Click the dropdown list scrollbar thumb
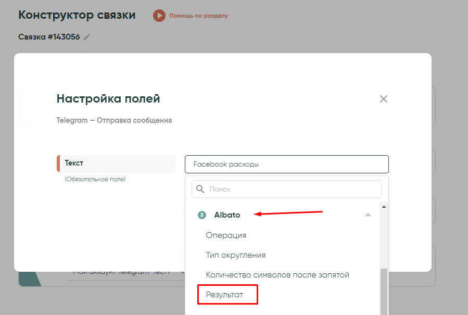The width and height of the screenshot is (468, 315). [384, 292]
